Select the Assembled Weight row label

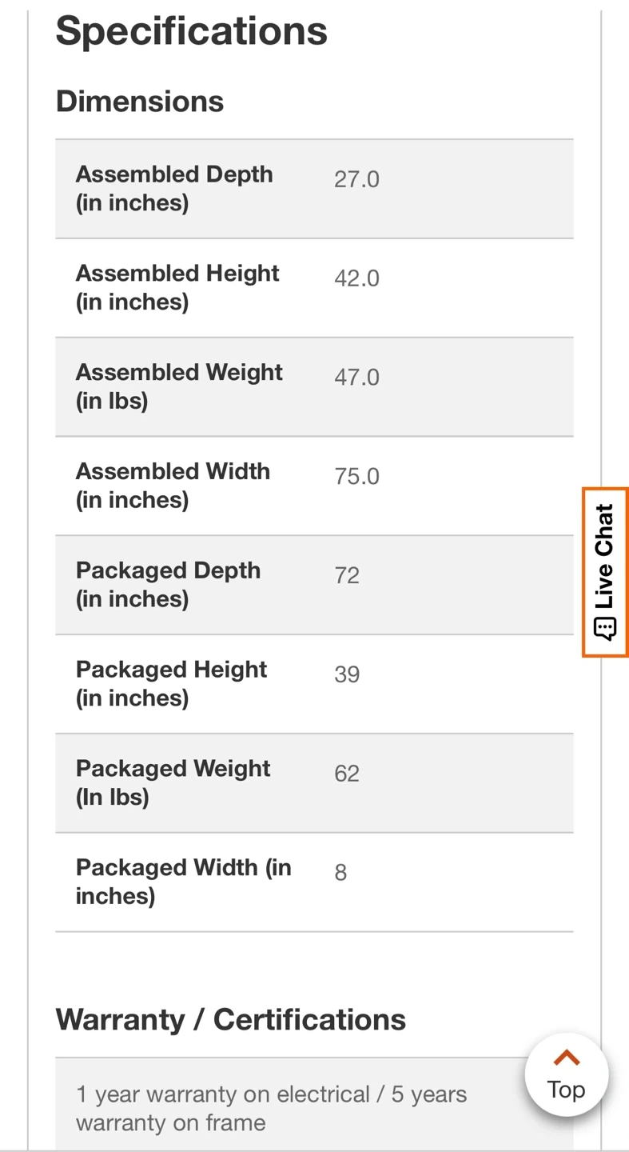coord(179,386)
